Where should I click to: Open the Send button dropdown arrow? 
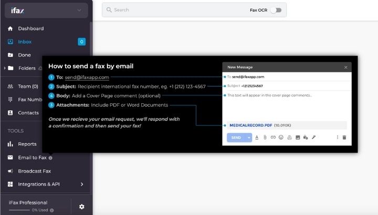[249, 137]
